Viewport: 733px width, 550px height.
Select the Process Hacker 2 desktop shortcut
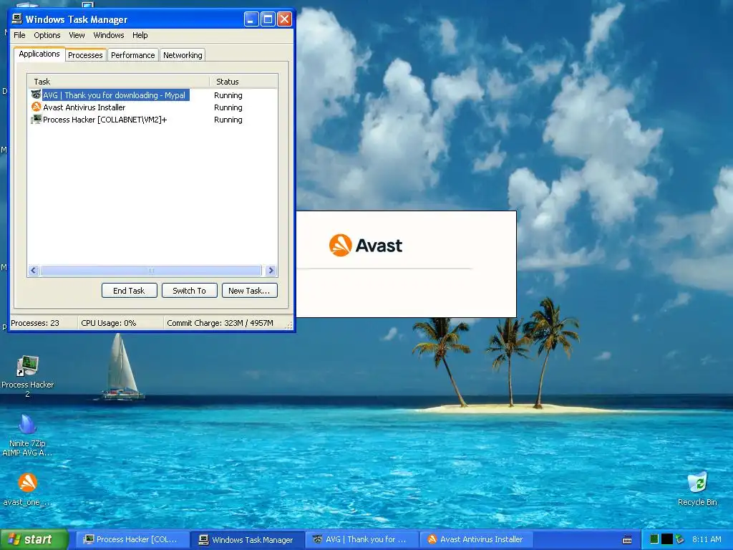pos(28,375)
